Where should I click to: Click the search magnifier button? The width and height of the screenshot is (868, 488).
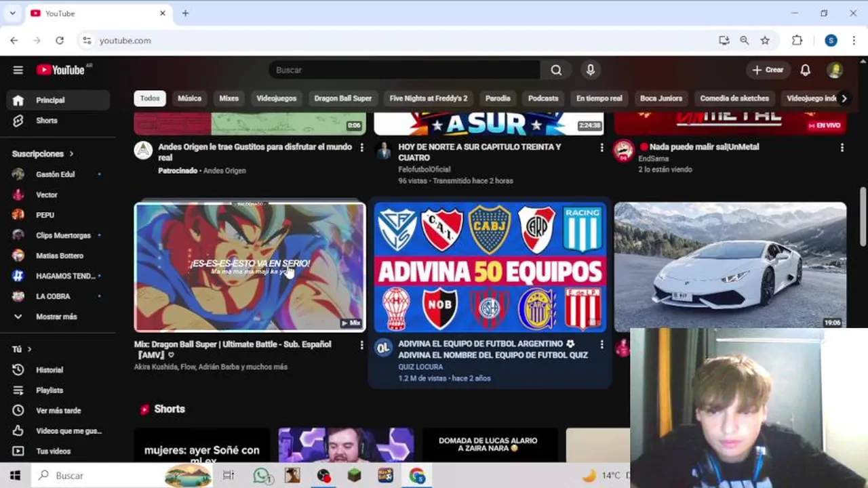pyautogui.click(x=556, y=70)
